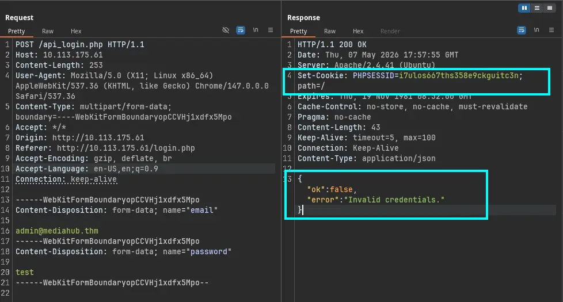This screenshot has height=302, width=563.
Task: Click the Cache-Control response header
Action: coord(412,106)
